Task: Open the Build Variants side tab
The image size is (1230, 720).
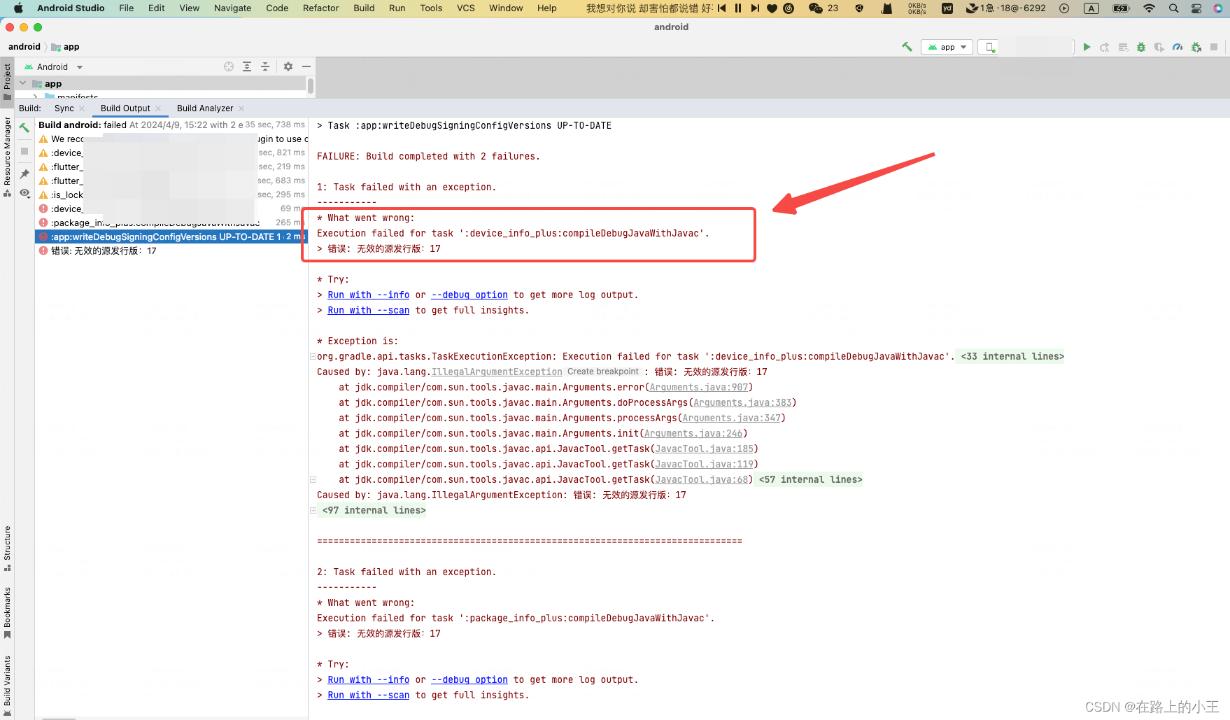Action: pos(7,686)
